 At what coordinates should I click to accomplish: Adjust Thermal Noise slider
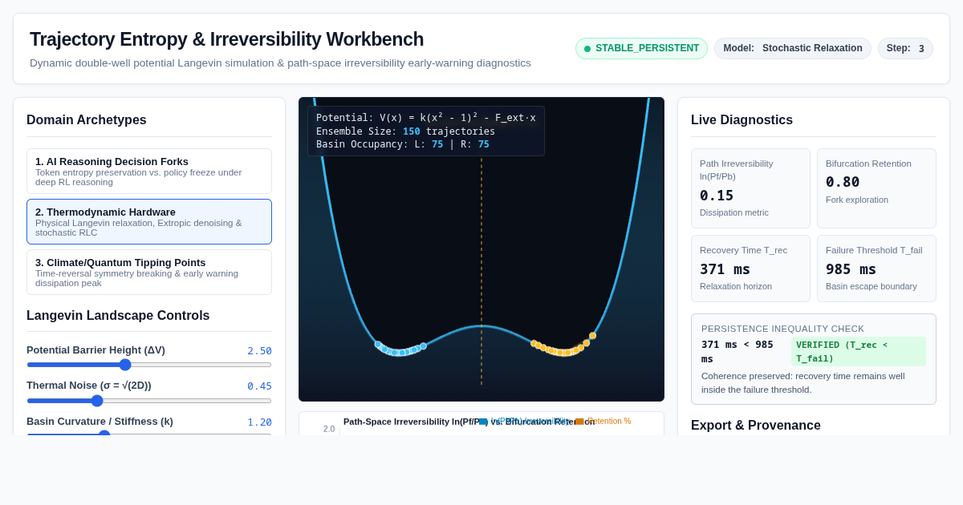pyautogui.click(x=149, y=401)
